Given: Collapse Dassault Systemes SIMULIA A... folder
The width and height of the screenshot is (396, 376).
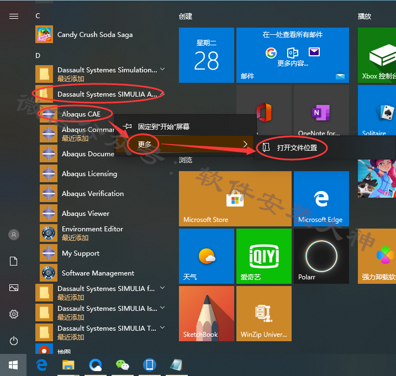Looking at the screenshot, I should [101, 94].
